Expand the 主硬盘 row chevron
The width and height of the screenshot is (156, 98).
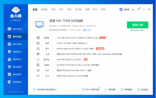click(145, 65)
